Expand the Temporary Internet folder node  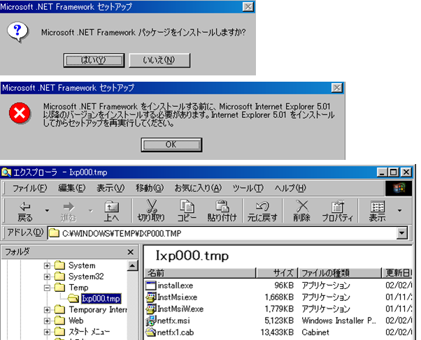[47, 310]
